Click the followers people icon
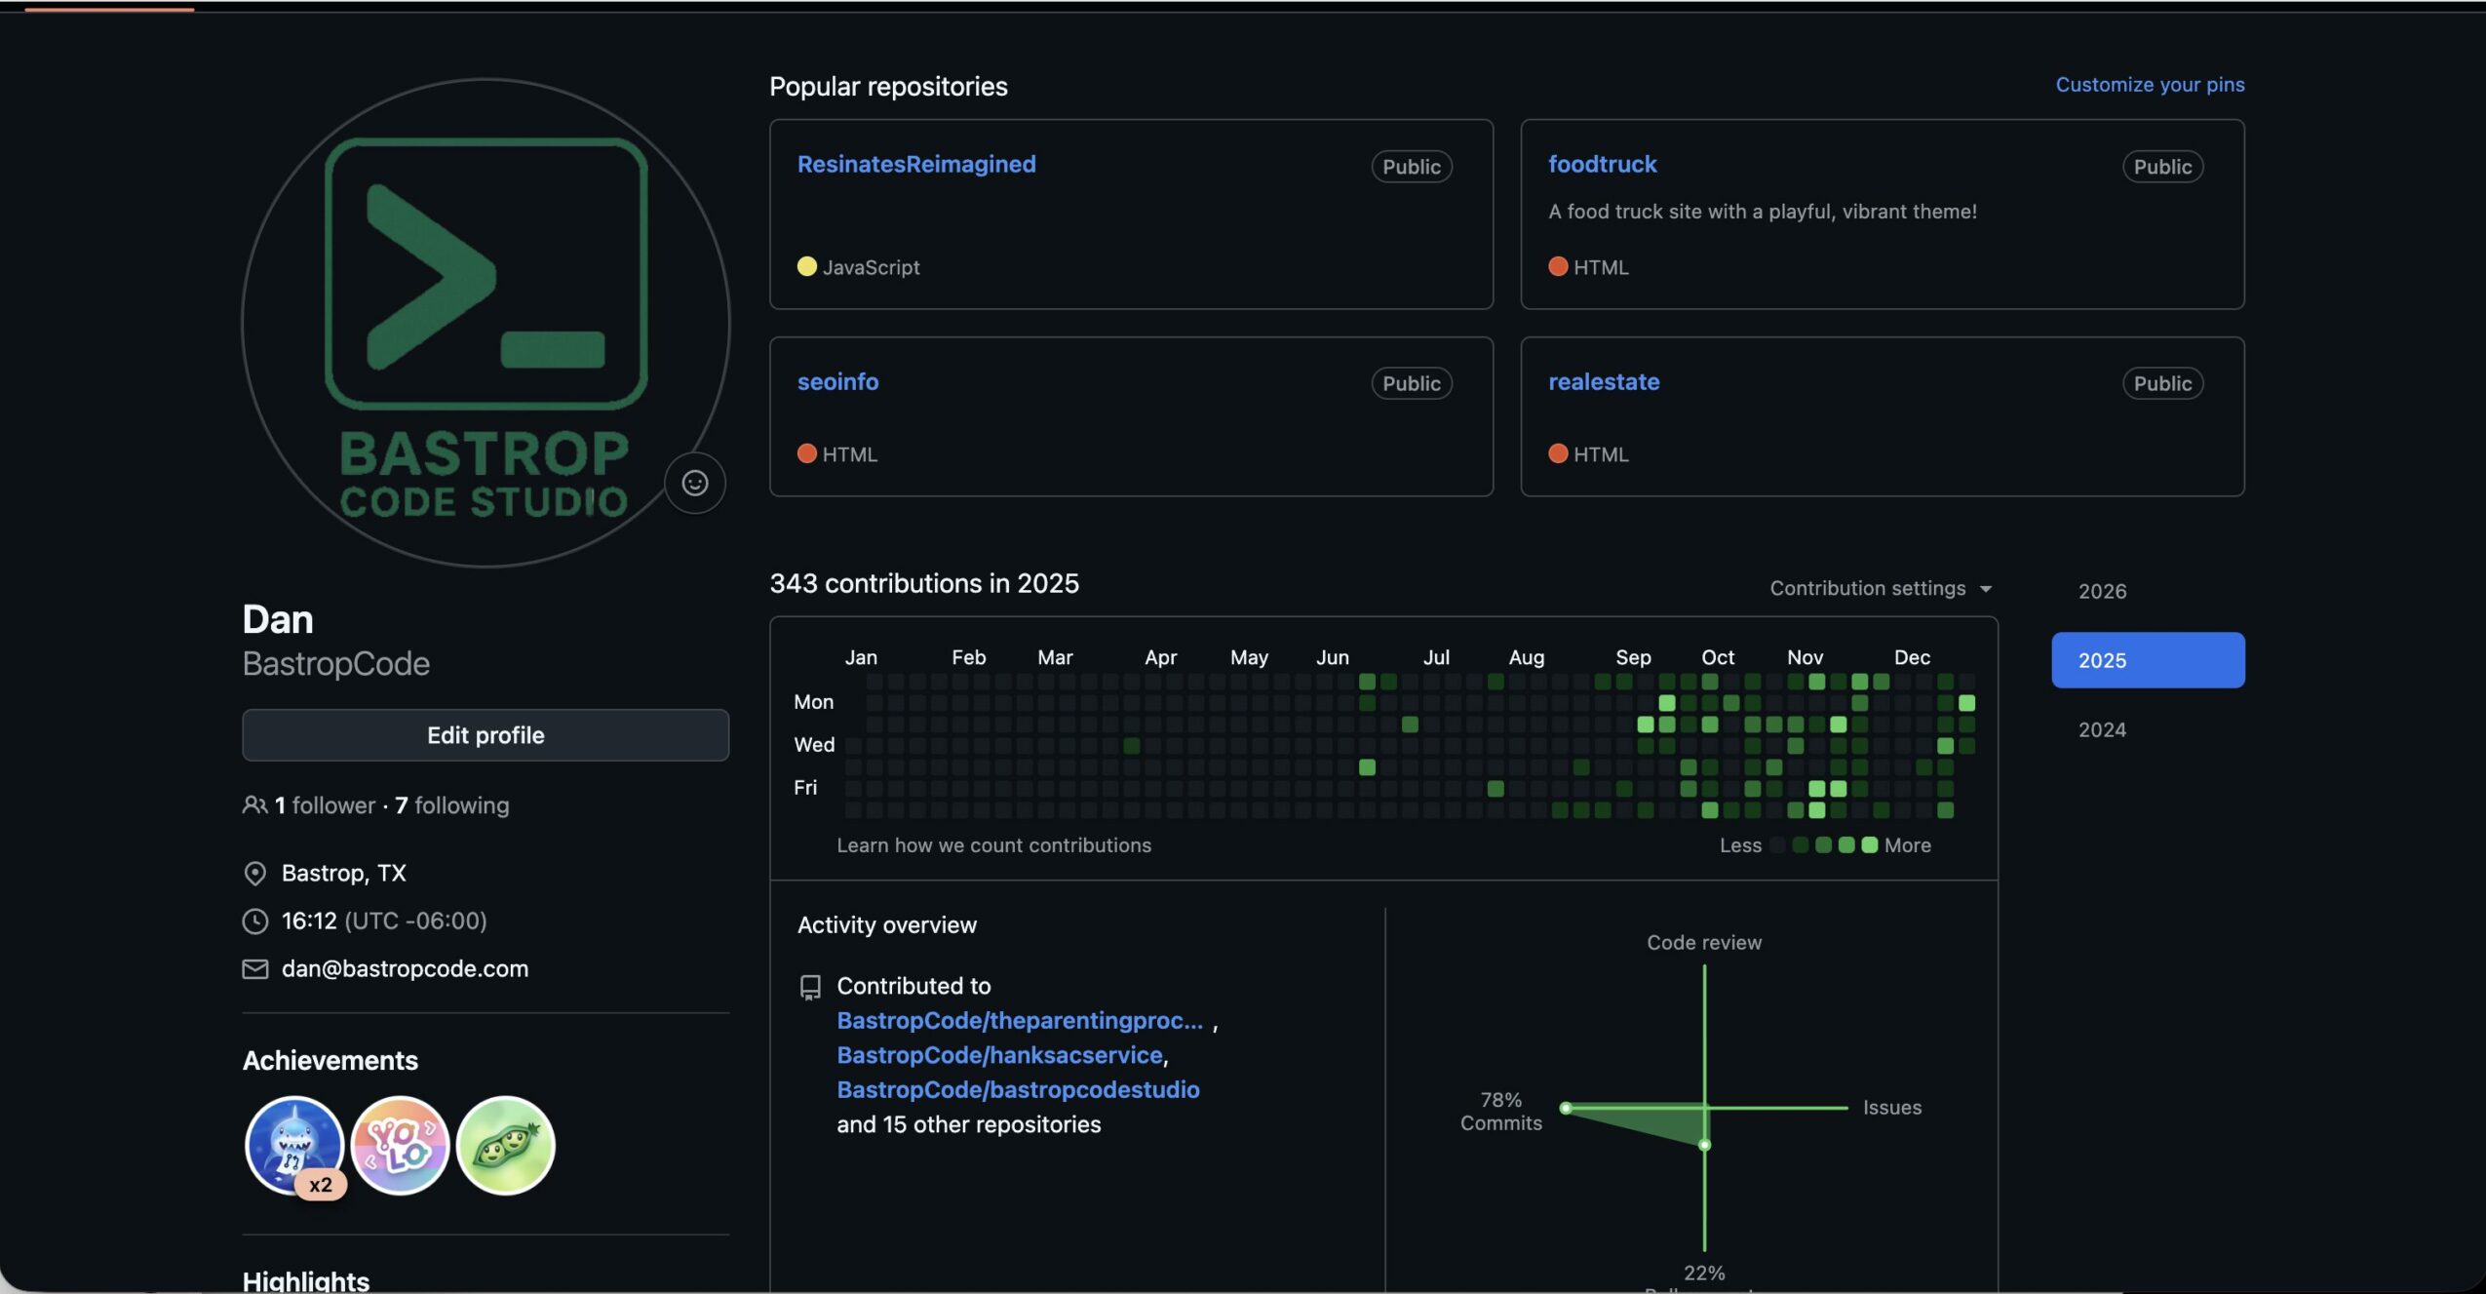 [x=254, y=805]
